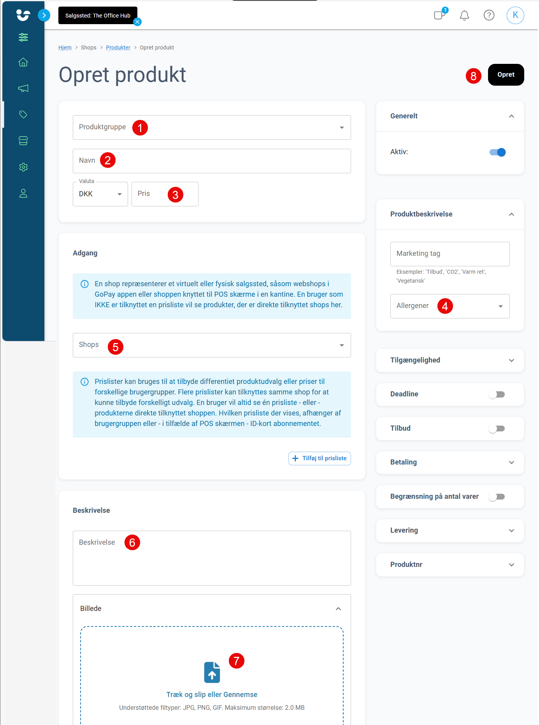Enable the Deadline toggle

pyautogui.click(x=497, y=394)
